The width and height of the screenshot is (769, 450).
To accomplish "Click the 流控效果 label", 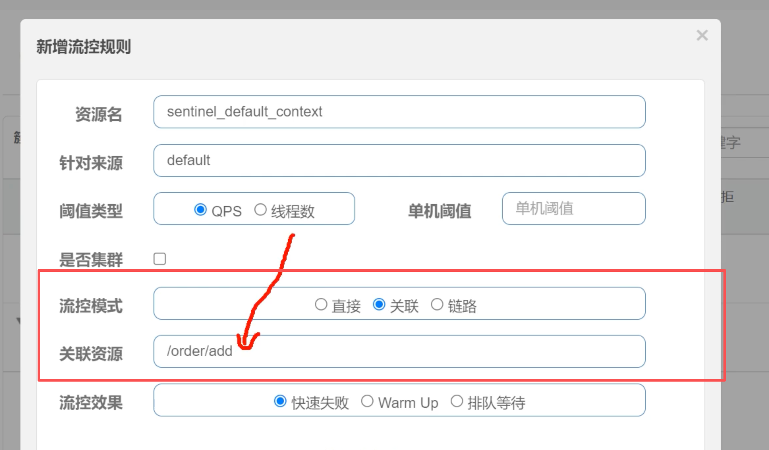I will [x=91, y=402].
